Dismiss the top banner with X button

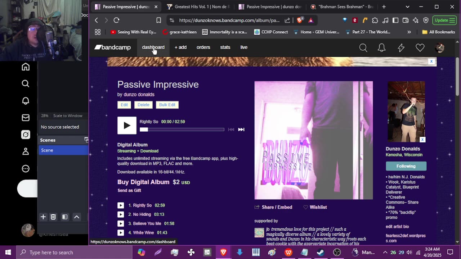431,62
